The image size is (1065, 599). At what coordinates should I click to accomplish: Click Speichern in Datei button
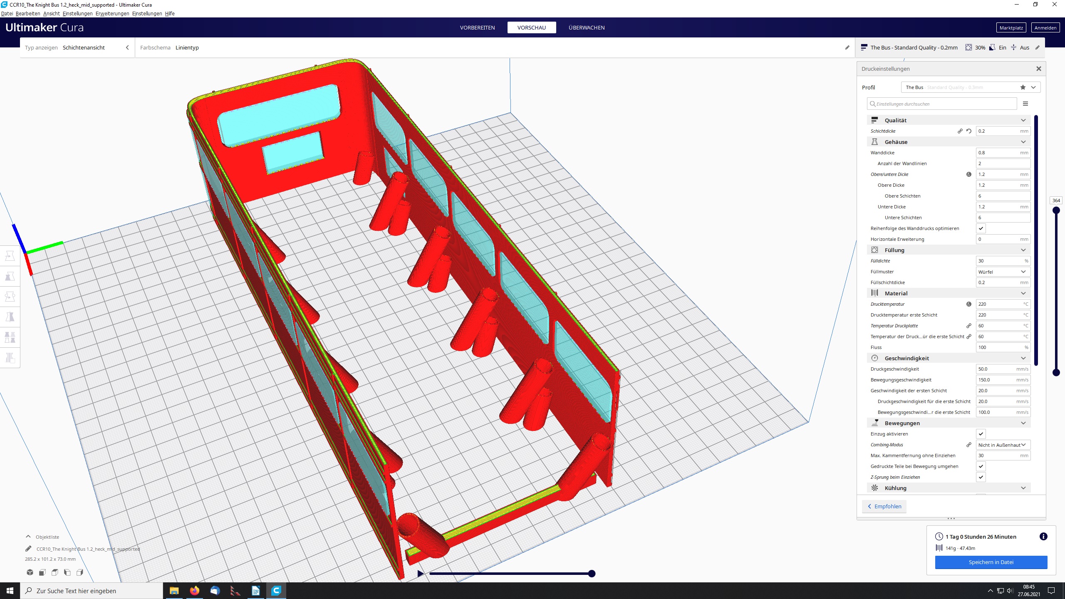click(991, 562)
